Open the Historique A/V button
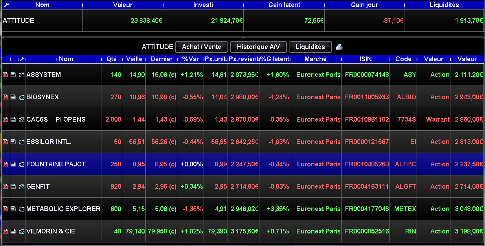The width and height of the screenshot is (485, 246). point(258,47)
